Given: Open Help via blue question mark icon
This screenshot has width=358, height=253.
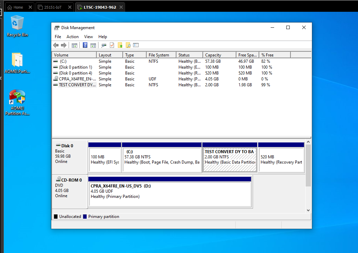Looking at the screenshot, I should click(x=85, y=45).
